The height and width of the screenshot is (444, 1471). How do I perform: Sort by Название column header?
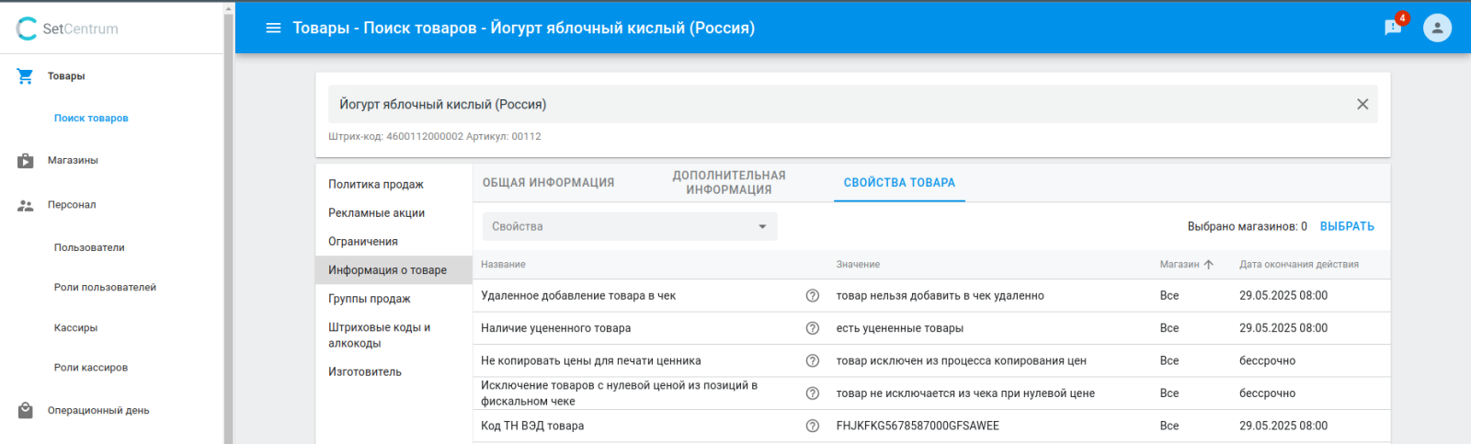(503, 264)
